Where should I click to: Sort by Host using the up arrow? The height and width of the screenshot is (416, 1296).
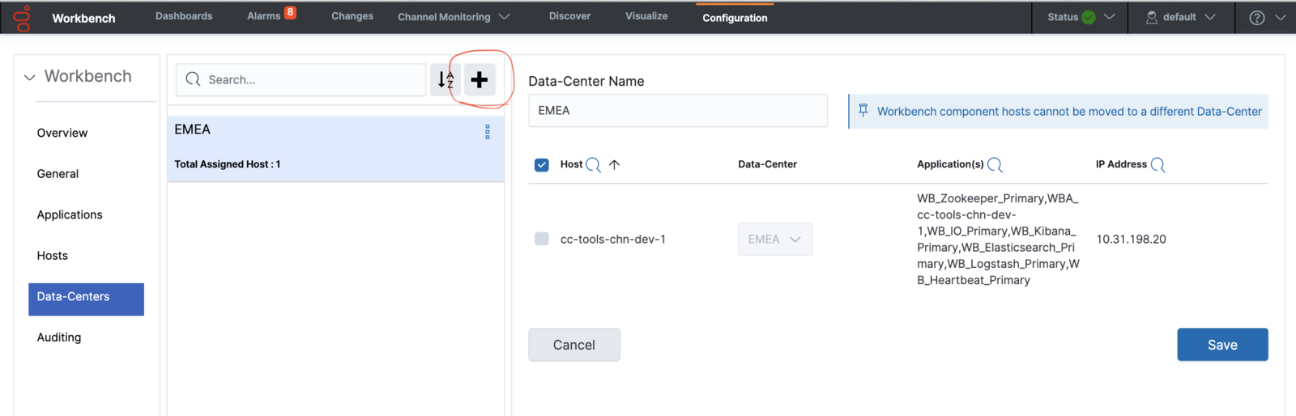point(614,165)
